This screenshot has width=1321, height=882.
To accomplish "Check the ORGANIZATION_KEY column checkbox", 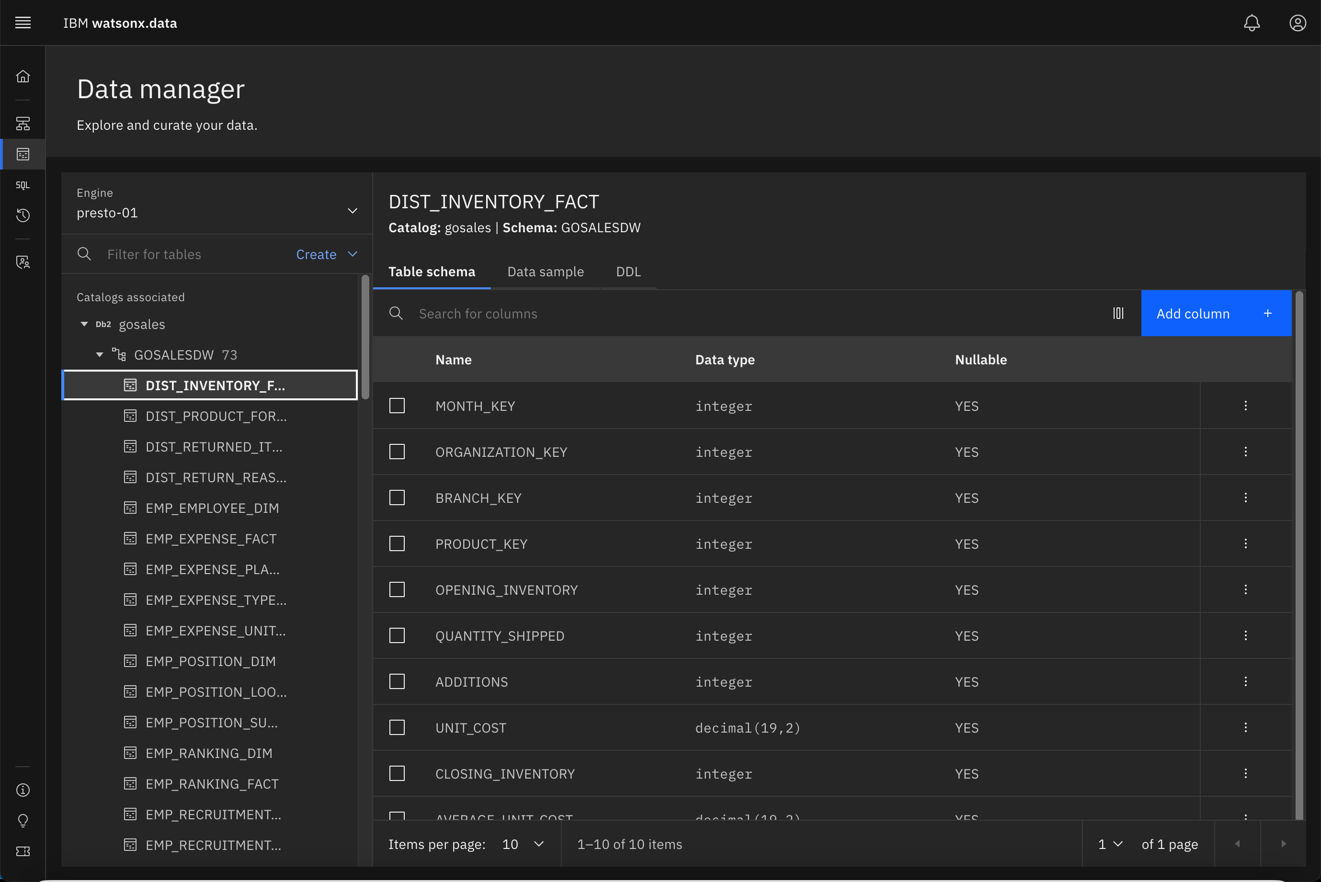I will coord(397,452).
